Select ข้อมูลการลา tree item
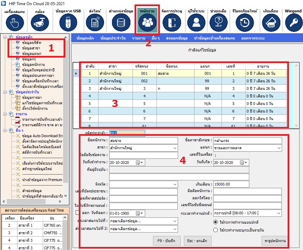This screenshot has width=303, height=250. 32,97
